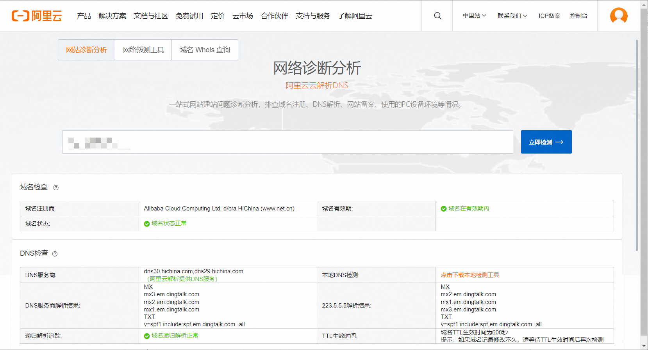Switch to the 域名 Whois 查询 tab
Image resolution: width=648 pixels, height=350 pixels.
click(205, 50)
